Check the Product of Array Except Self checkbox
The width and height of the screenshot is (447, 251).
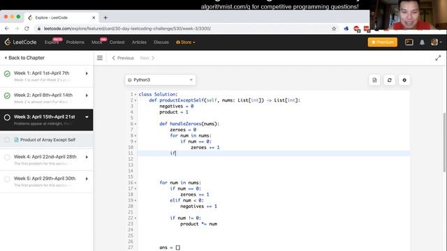click(x=7, y=139)
